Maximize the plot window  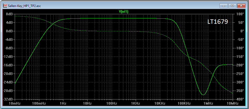232,6
